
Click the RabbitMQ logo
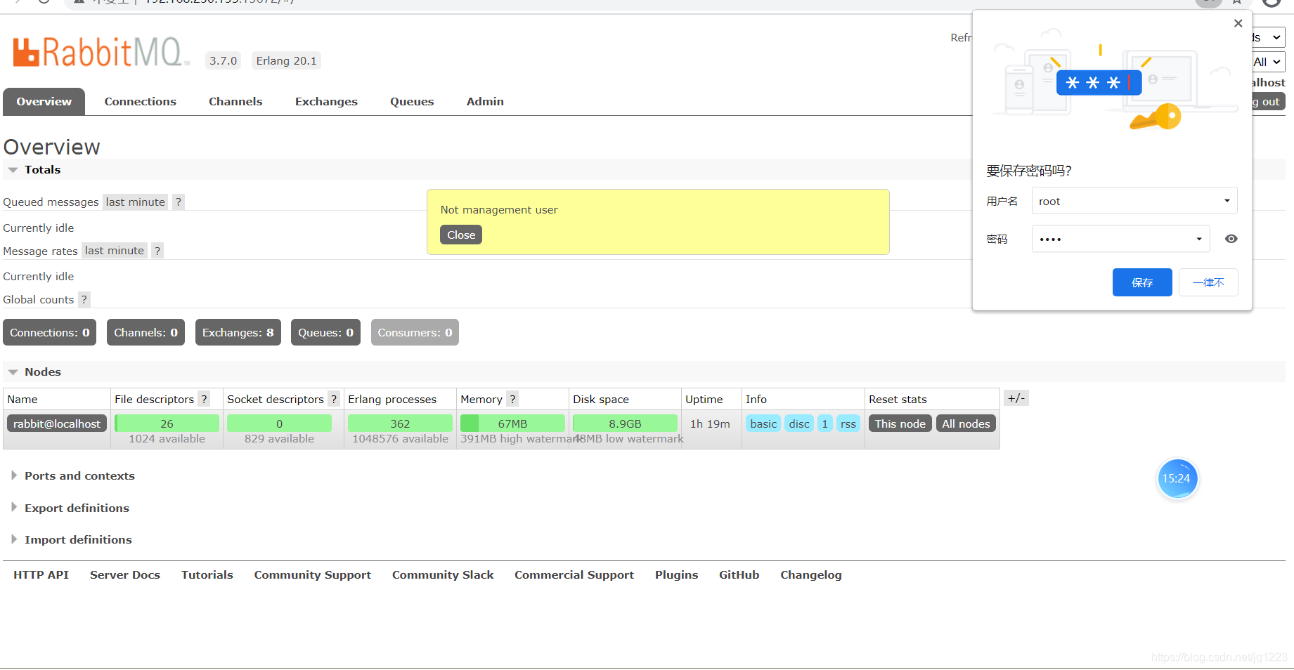click(101, 53)
